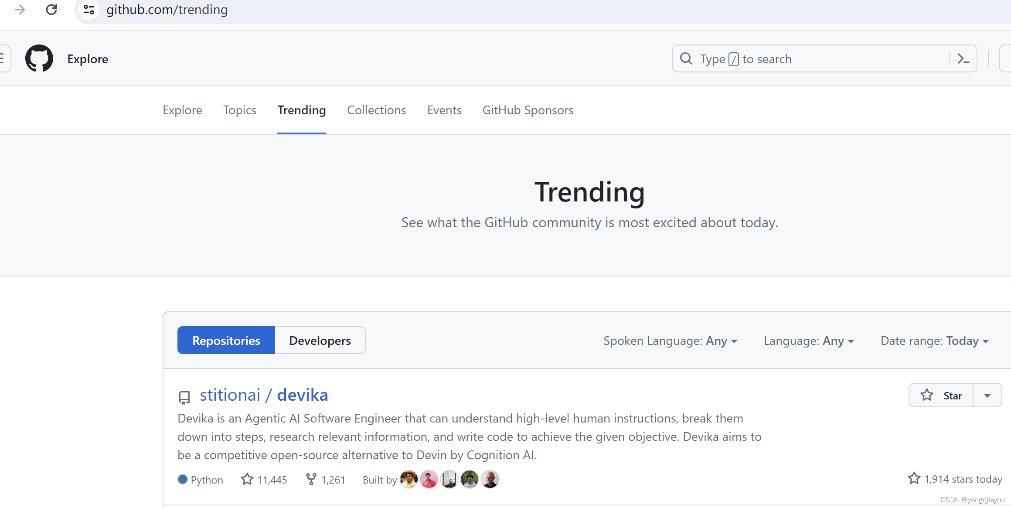Open the Collections nav tab
The height and width of the screenshot is (508, 1011).
[376, 110]
